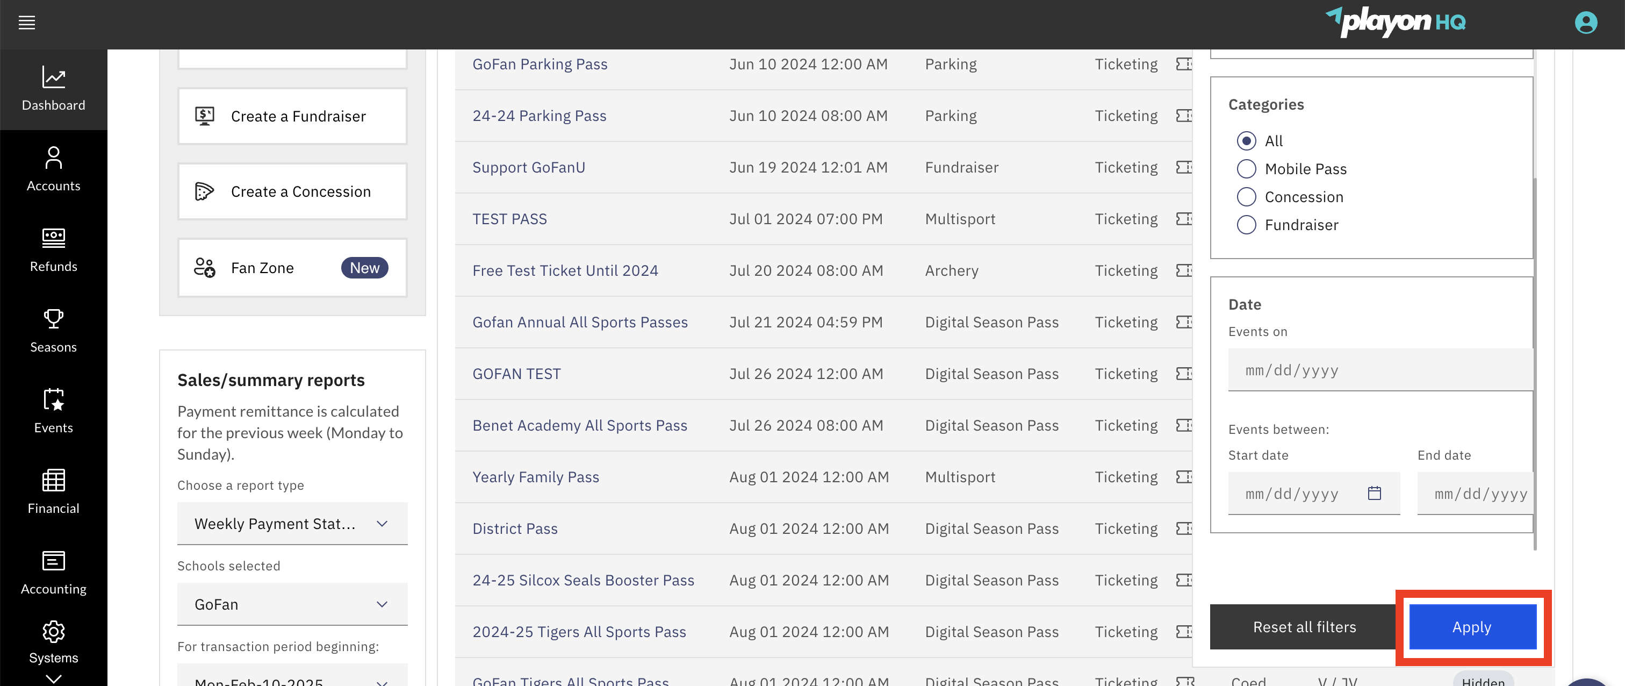Click the Events on date field
The image size is (1625, 686).
coord(1380,370)
